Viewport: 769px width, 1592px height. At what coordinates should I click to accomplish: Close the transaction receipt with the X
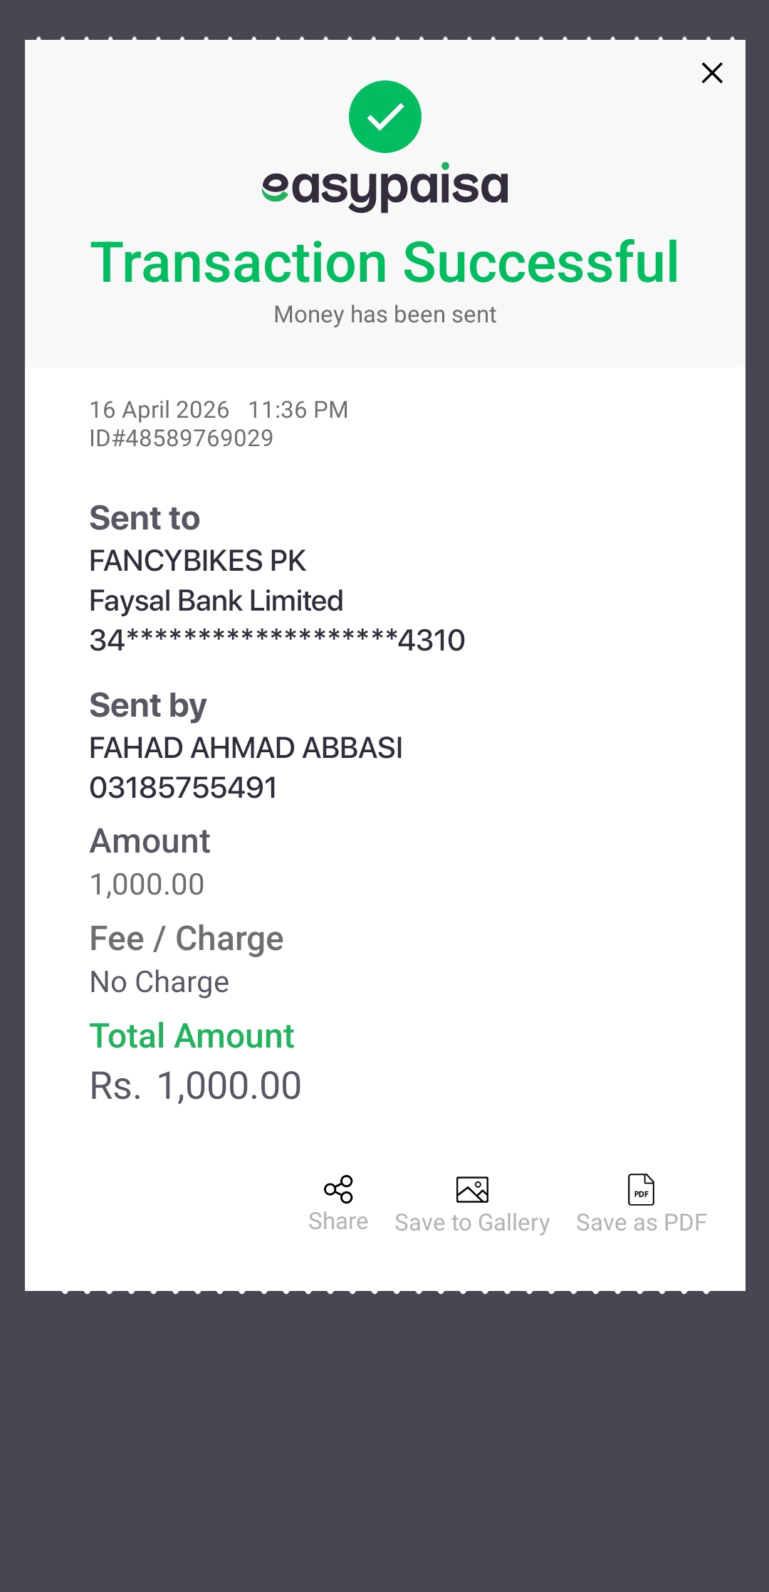tap(712, 73)
